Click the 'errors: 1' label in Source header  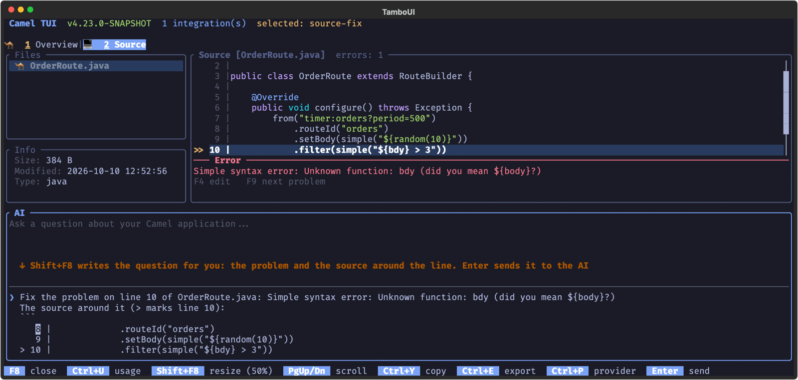[x=359, y=55]
